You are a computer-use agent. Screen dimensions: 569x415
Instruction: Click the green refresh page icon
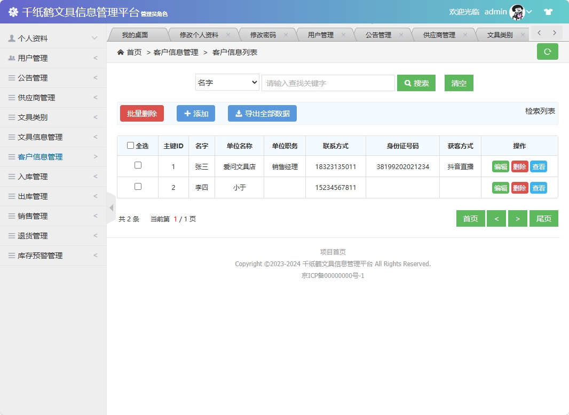click(x=547, y=51)
